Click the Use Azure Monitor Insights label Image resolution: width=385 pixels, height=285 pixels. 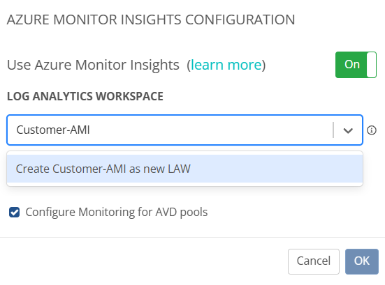pos(93,65)
